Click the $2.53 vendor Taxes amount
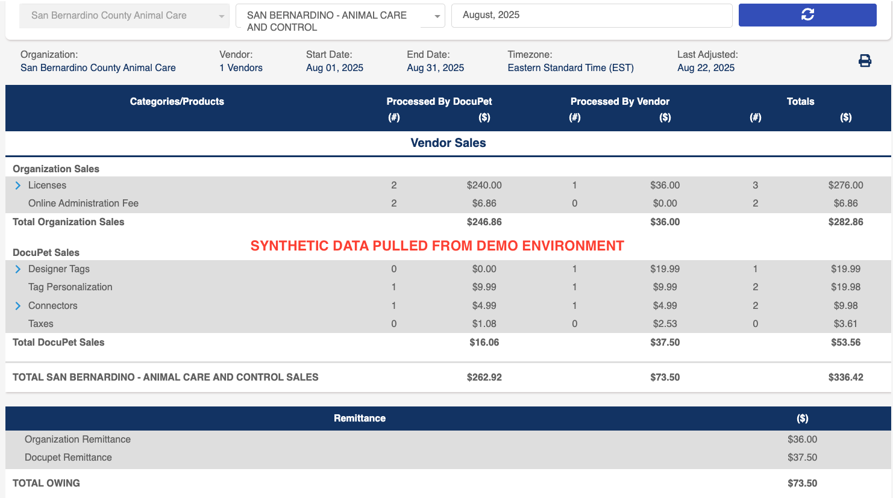Image resolution: width=893 pixels, height=498 pixels. pos(665,324)
